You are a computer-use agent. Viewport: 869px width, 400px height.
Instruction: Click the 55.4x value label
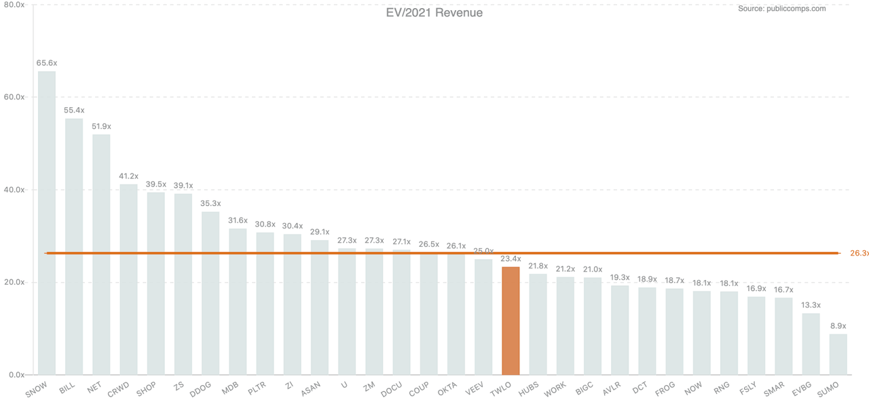point(74,110)
